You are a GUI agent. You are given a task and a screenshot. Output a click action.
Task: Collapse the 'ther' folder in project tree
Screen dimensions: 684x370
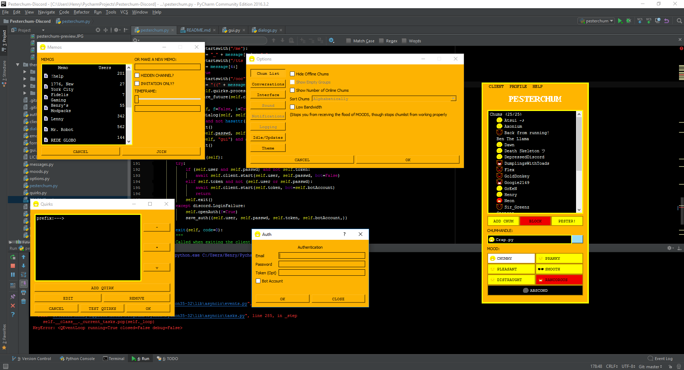pyautogui.click(x=17, y=65)
